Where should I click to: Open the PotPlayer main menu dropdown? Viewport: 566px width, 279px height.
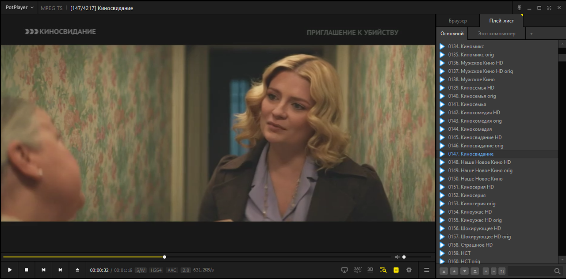(19, 8)
